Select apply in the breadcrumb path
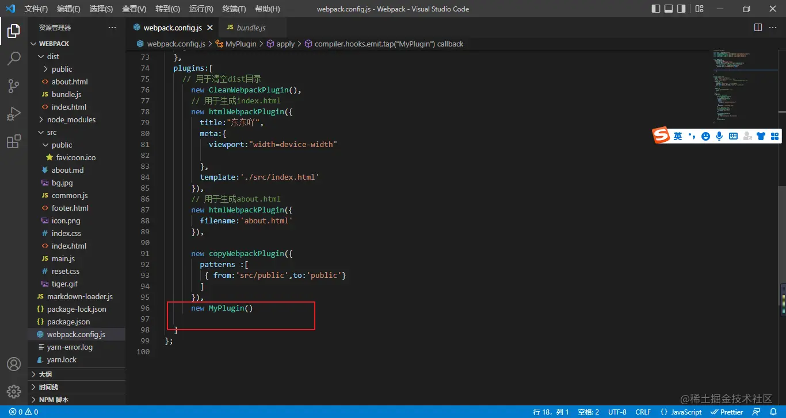This screenshot has height=418, width=786. (x=285, y=44)
